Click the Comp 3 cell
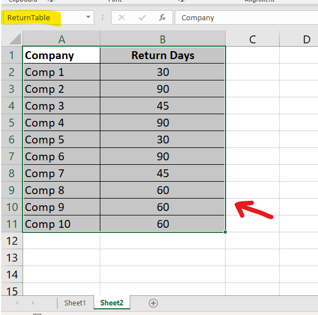Viewport: 318px width, 315px height. 61,106
